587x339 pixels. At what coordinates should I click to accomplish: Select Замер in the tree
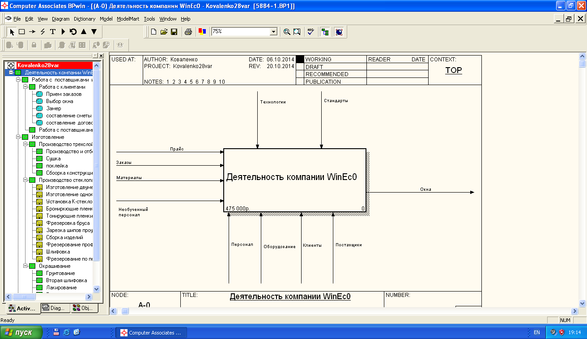click(x=54, y=108)
